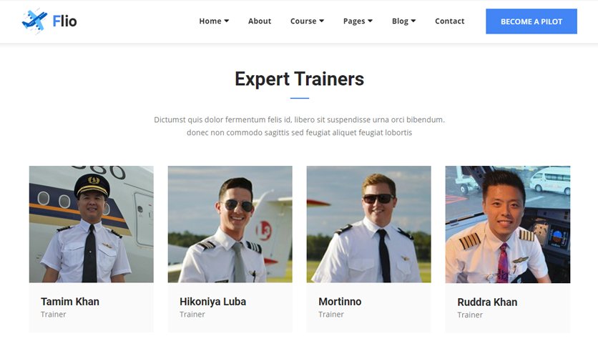Open the Blog dropdown menu
598x346 pixels.
click(403, 21)
